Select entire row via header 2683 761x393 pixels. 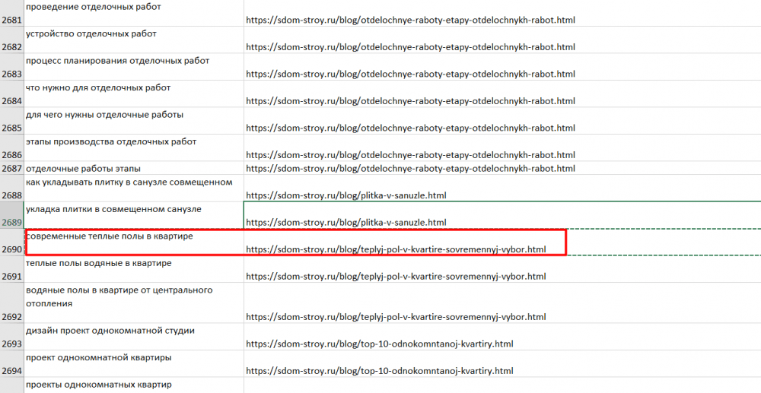[11, 67]
